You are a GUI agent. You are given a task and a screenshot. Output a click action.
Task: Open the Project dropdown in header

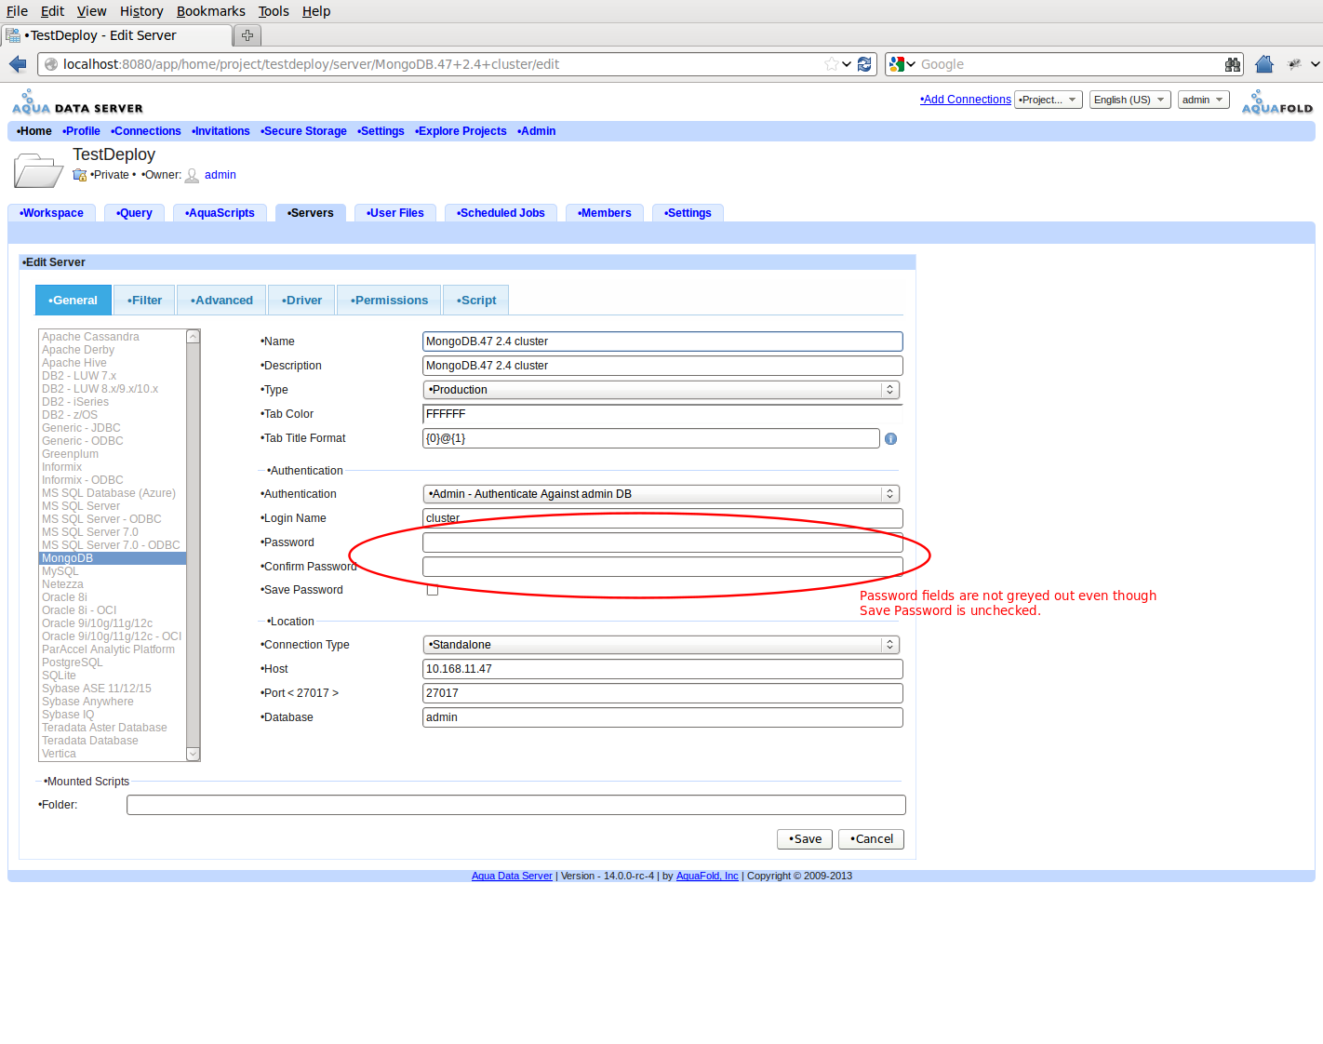coord(1049,100)
